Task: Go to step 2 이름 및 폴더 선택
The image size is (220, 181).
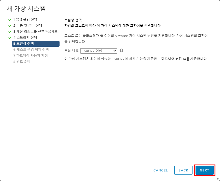Action: [x=28, y=25]
